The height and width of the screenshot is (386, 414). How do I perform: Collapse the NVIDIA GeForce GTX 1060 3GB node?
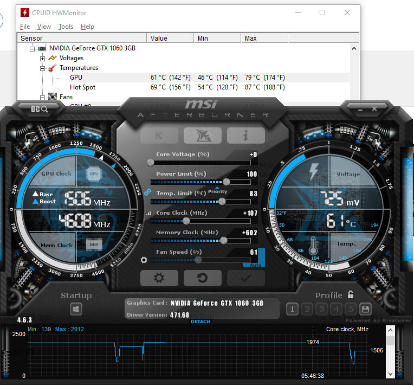pos(32,49)
